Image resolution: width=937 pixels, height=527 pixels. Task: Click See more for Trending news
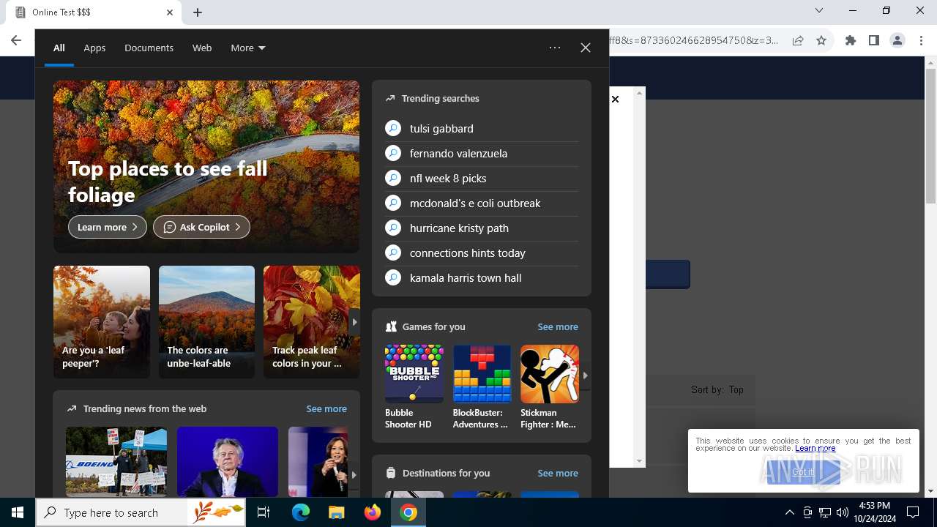tap(326, 408)
